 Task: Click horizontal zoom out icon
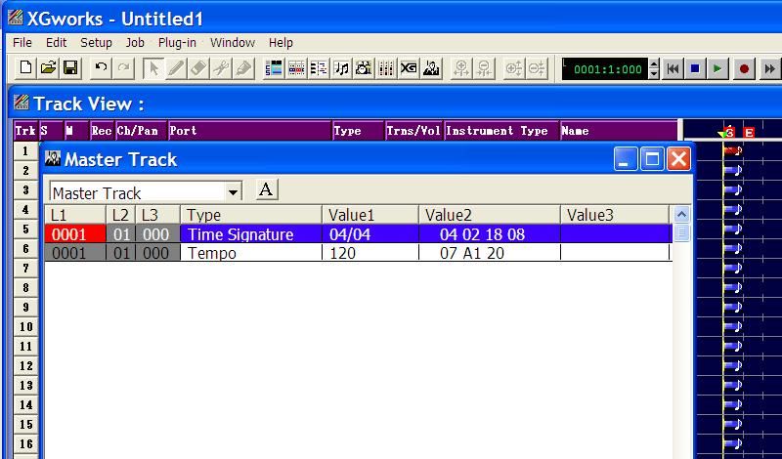point(484,68)
